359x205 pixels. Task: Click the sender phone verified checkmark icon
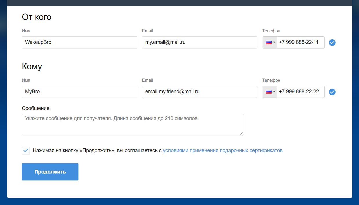click(x=332, y=43)
